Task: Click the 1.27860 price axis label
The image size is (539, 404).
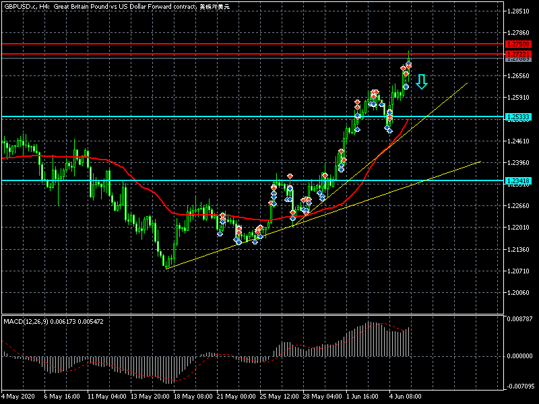Action: tap(518, 33)
